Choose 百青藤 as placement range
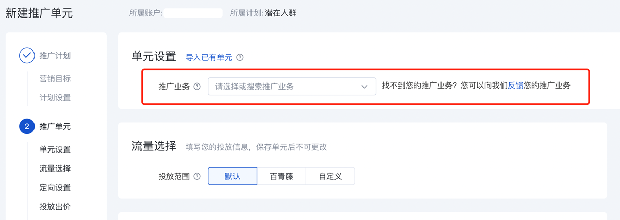This screenshot has height=220, width=620. pyautogui.click(x=281, y=176)
